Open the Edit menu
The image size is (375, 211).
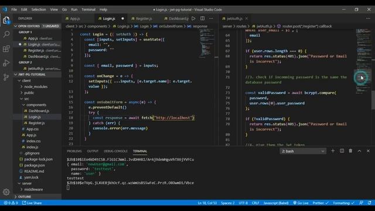(24, 9)
